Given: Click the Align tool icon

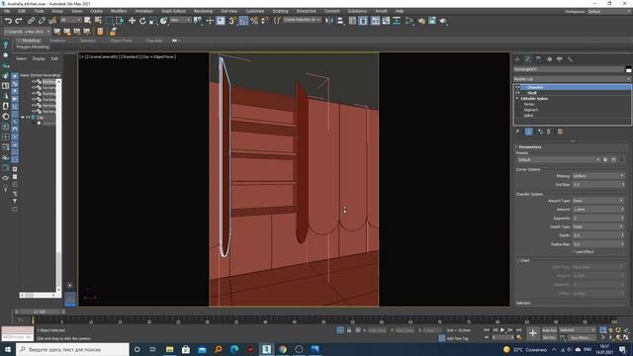Looking at the screenshot, I should (x=340, y=21).
